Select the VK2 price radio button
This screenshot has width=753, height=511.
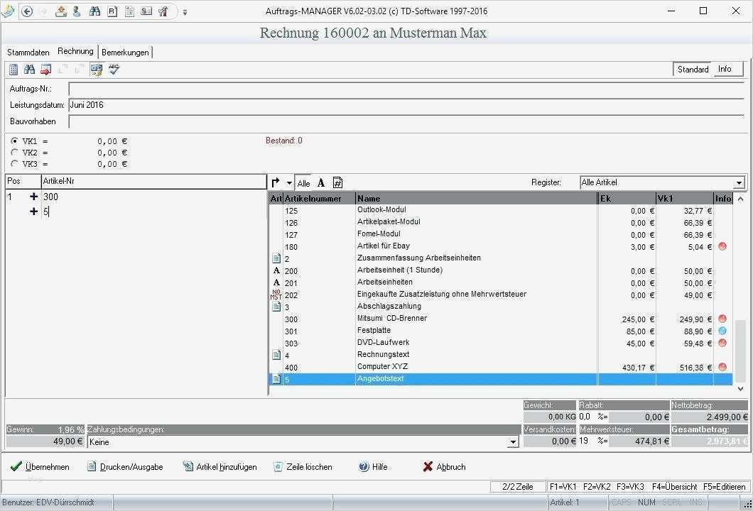[14, 153]
